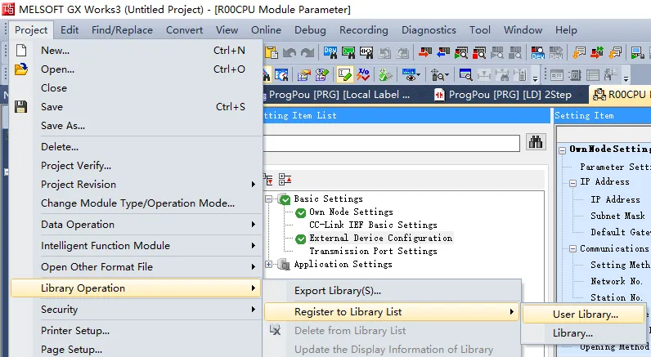The height and width of the screenshot is (357, 651).
Task: Select Export Library(S)... menu entry
Action: point(337,290)
